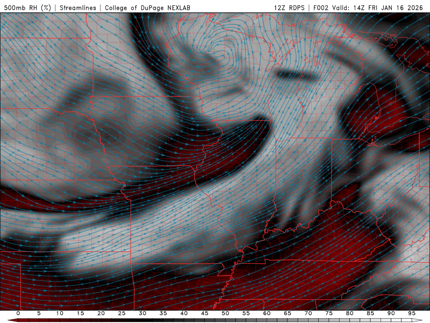Screen dimensions: 430x323
Task: Click the "F002" forecast hour label
Action: [x=320, y=8]
